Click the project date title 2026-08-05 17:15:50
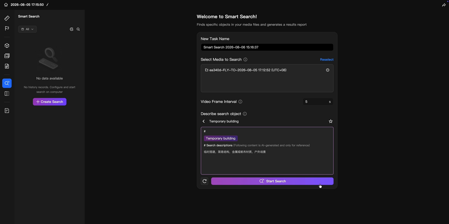 27,5
